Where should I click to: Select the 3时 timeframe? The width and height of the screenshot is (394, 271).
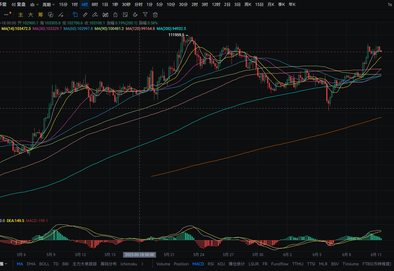click(205, 4)
